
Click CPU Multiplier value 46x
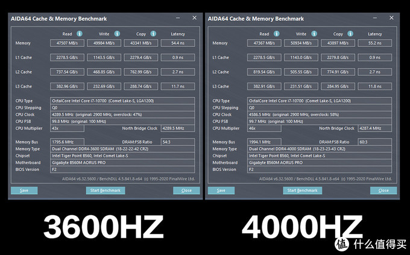264,128
